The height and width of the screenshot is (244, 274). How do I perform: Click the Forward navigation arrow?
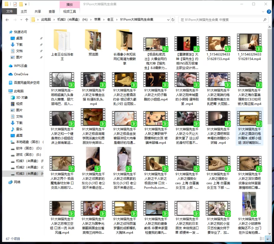point(15,20)
